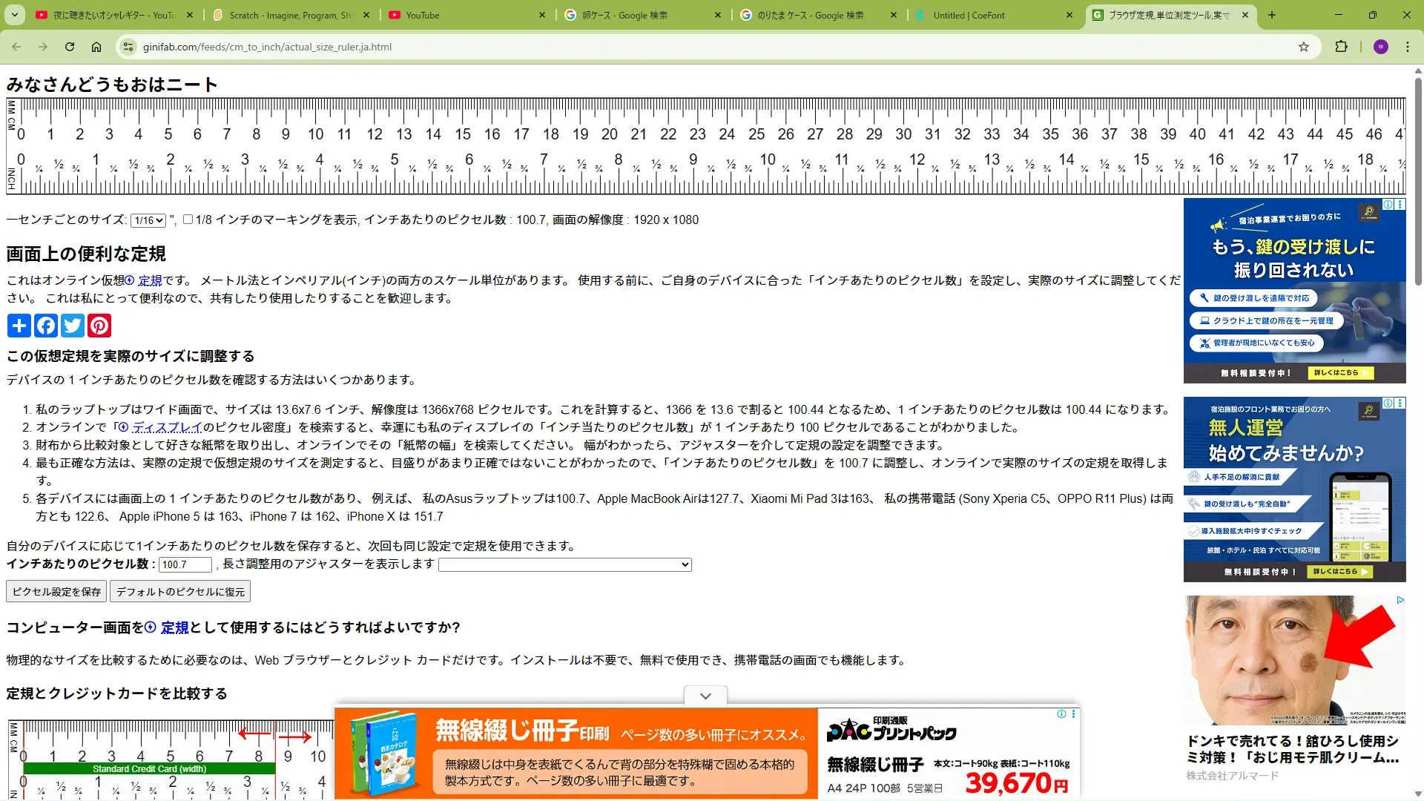This screenshot has height=801, width=1424.
Task: Click the Twitter share icon
Action: [x=73, y=326]
